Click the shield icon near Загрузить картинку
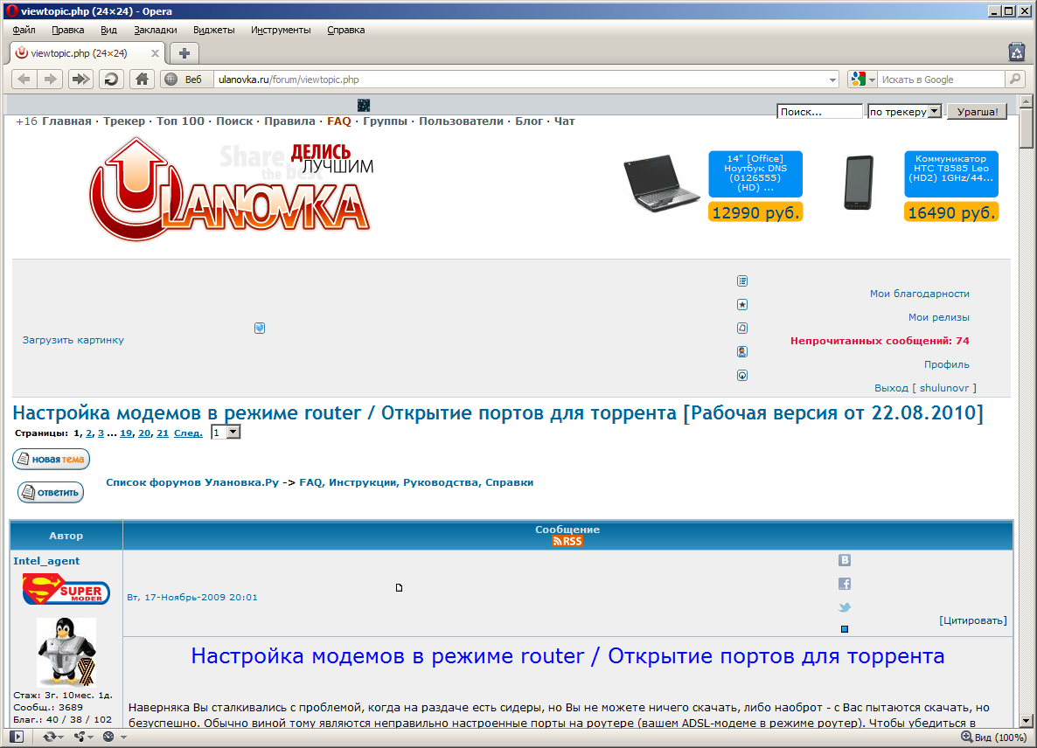Screen dimensions: 1037x748 [x=260, y=328]
